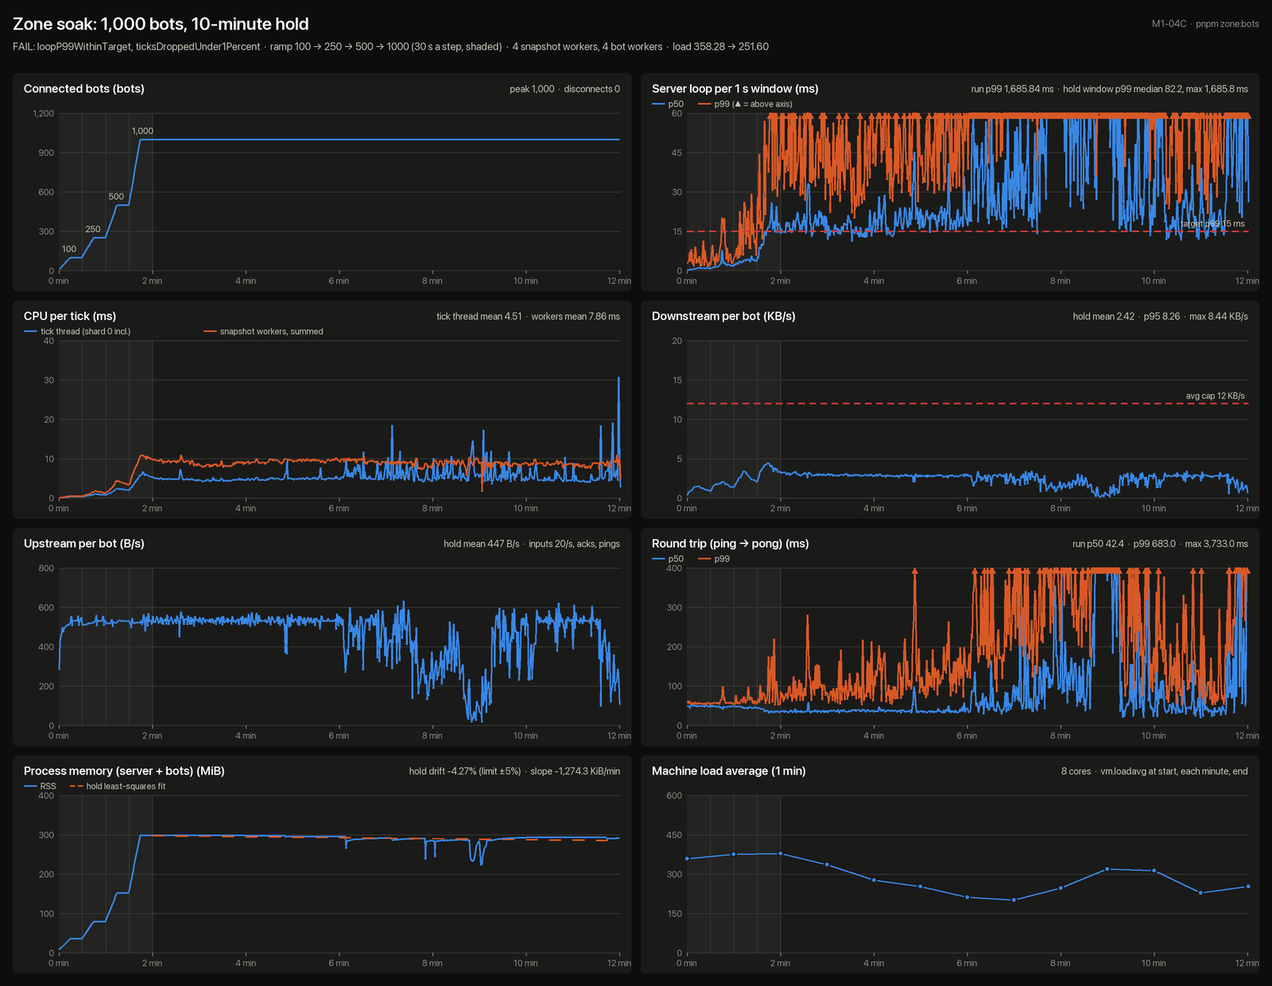
Task: Select the 'CPU per tick (ms)' panel title
Action: (70, 316)
